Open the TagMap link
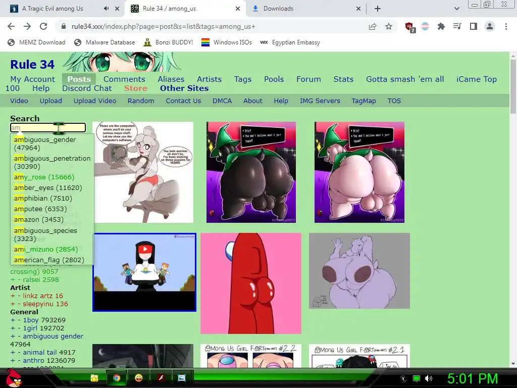 pyautogui.click(x=364, y=101)
